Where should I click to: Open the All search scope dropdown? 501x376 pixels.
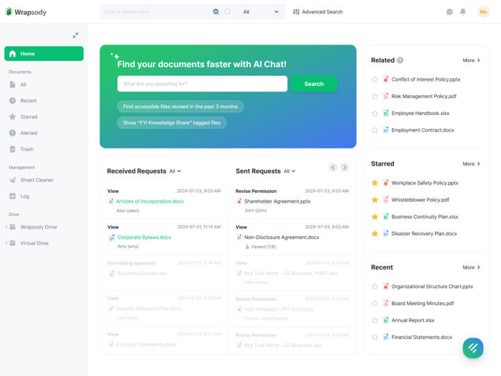click(261, 12)
